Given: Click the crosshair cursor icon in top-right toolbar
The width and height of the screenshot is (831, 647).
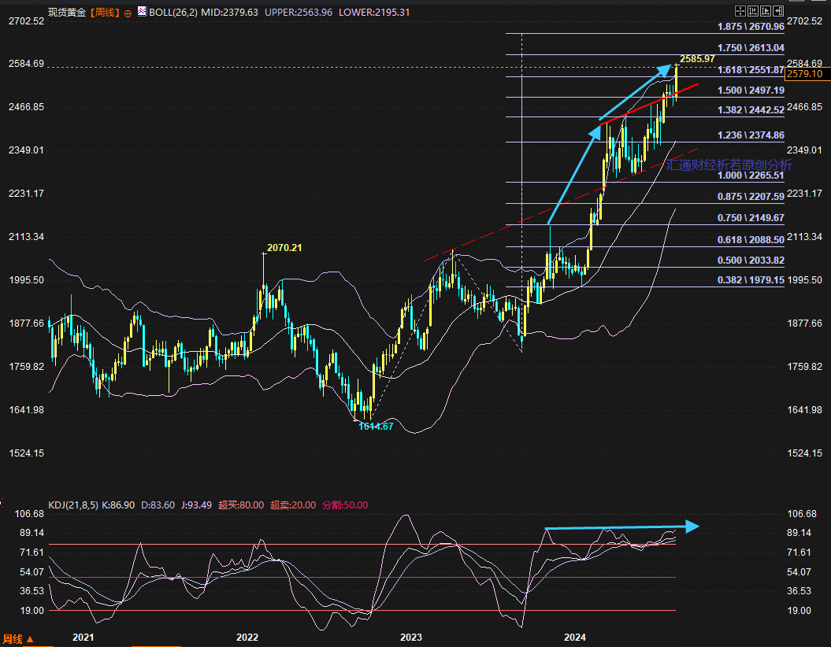Looking at the screenshot, I should tap(740, 11).
